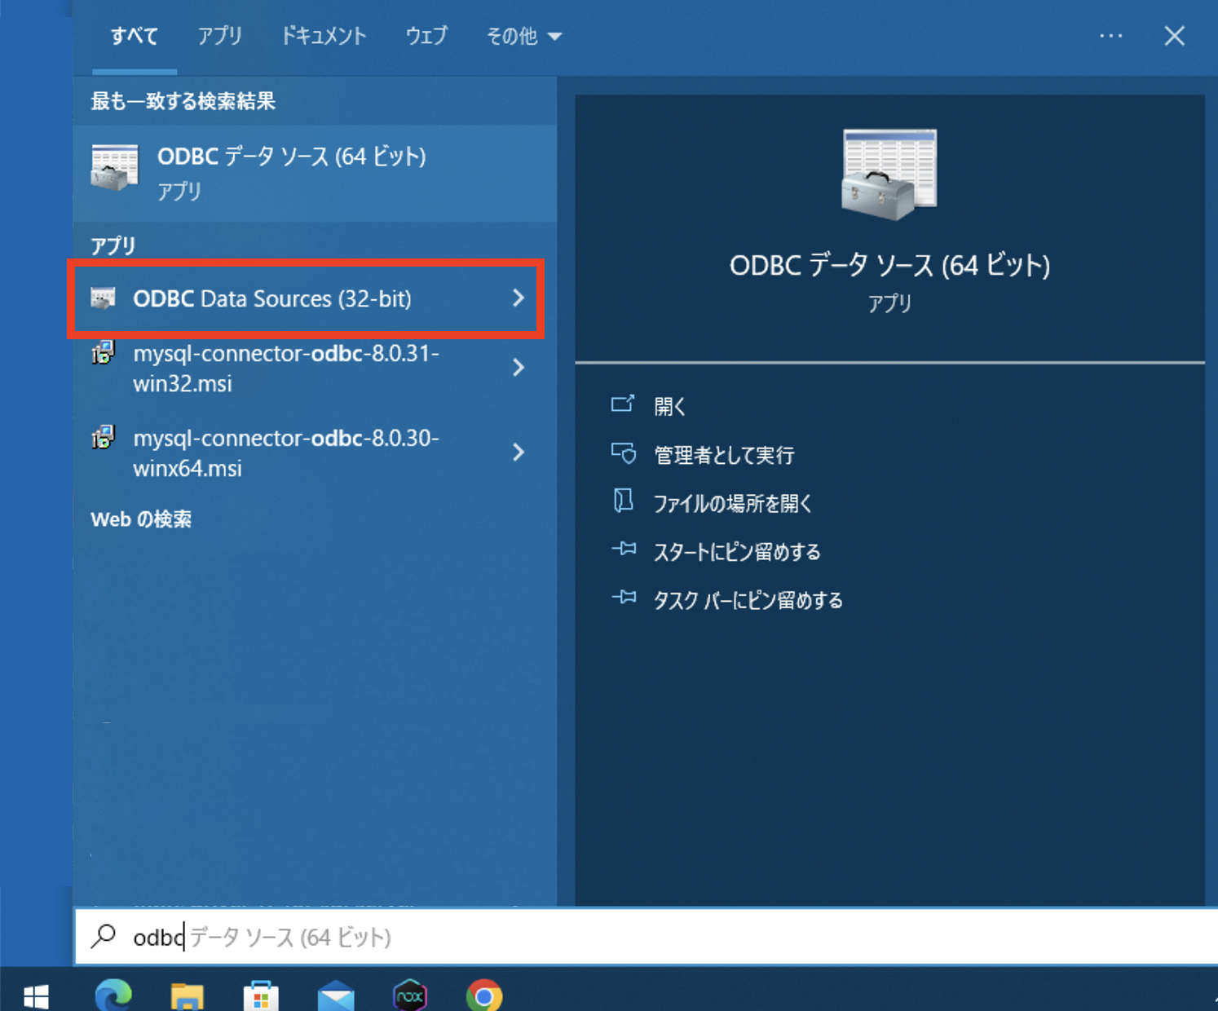Click the ODBC データ ソース (64 ビット) preview title

click(x=889, y=266)
